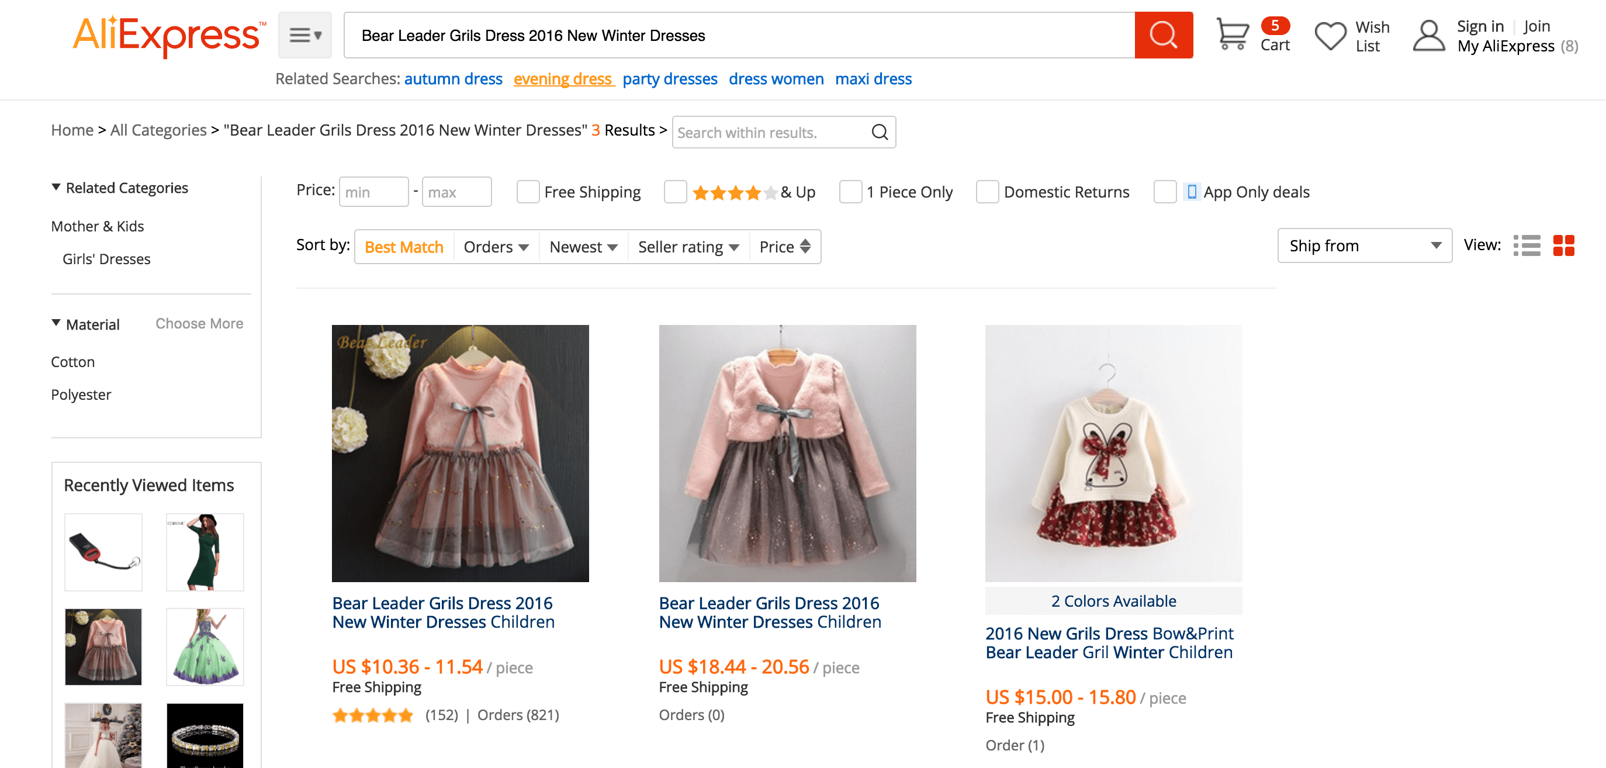Go to Home breadcrumb
The width and height of the screenshot is (1606, 768).
click(72, 130)
